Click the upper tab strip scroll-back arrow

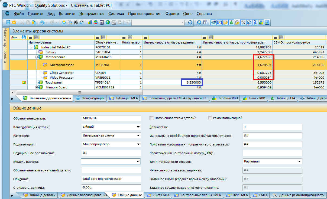[12, 98]
